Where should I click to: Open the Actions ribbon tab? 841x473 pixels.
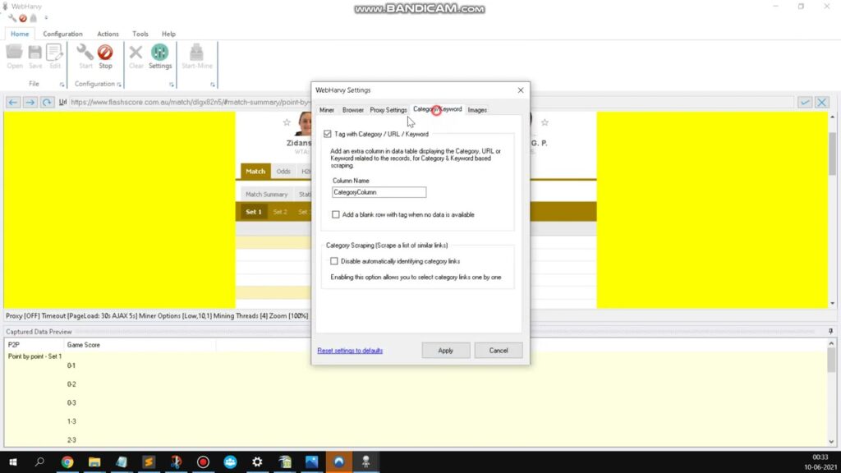108,34
